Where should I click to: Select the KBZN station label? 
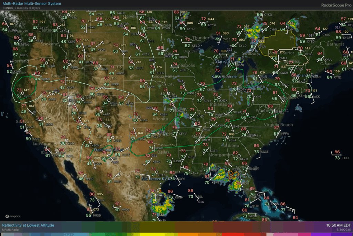pos(89,62)
